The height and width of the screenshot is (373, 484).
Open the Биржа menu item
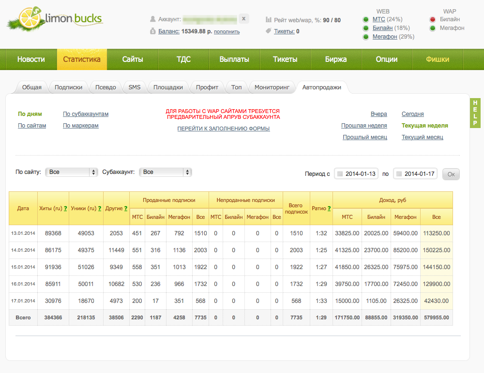click(x=336, y=59)
